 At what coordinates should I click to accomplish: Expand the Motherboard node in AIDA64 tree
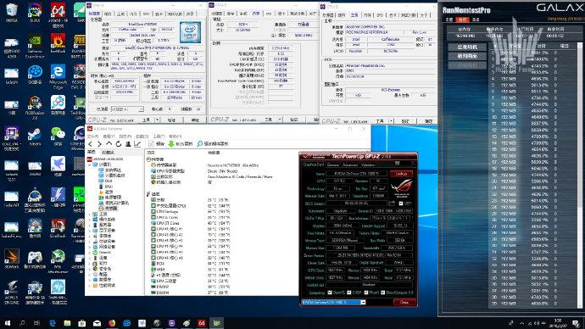point(90,215)
